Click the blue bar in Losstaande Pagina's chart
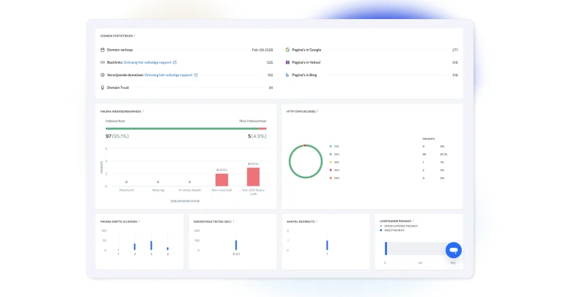563x297 pixels. click(386, 249)
